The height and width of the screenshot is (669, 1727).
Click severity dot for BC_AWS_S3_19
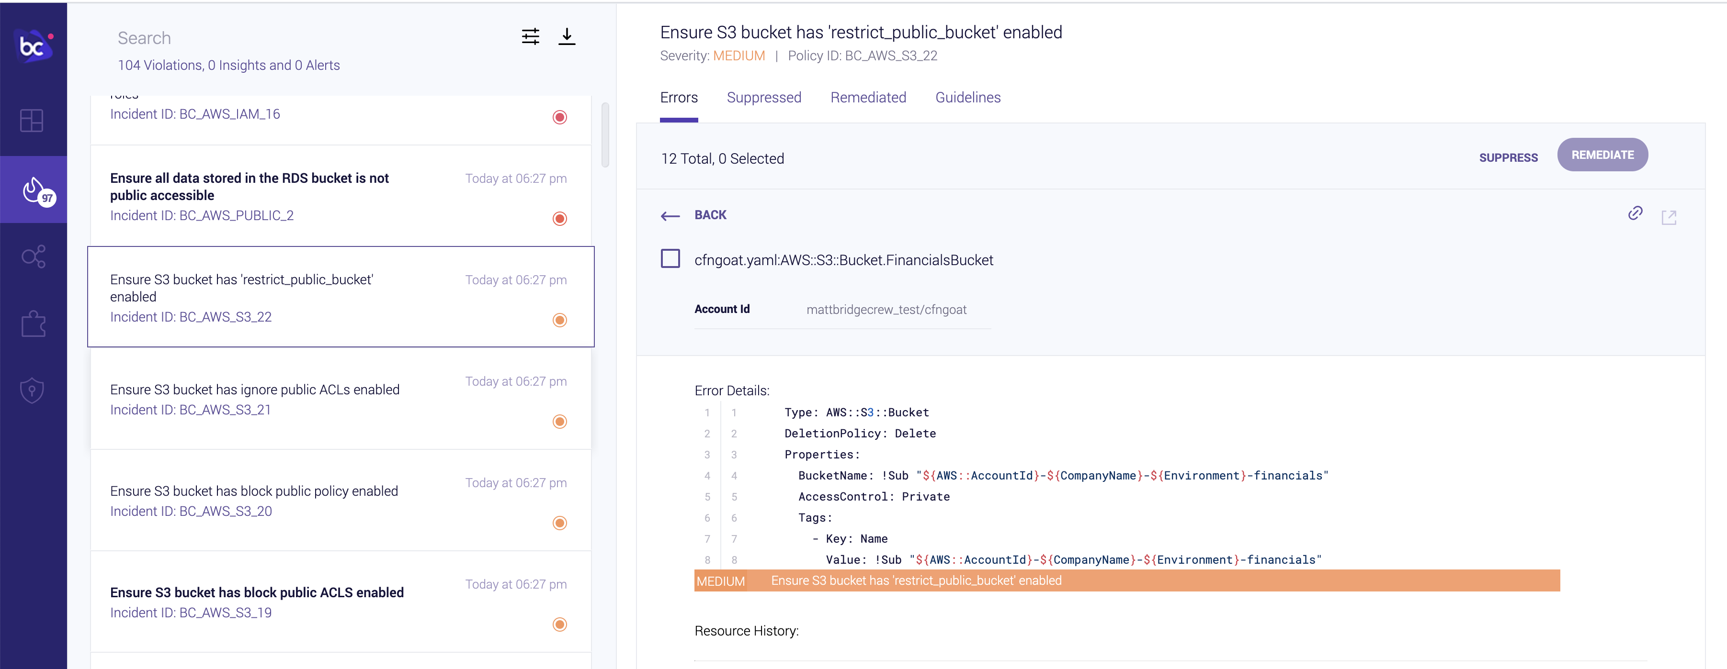click(x=560, y=624)
